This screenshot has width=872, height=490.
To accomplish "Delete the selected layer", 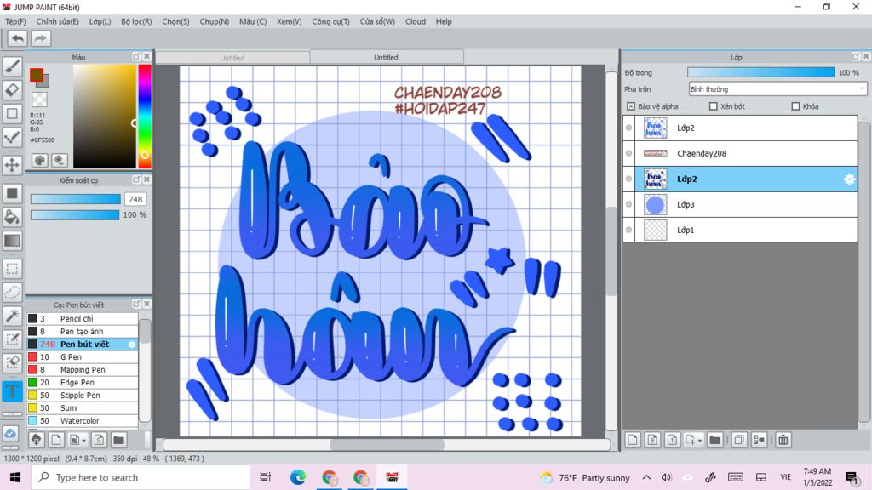I will [x=783, y=440].
